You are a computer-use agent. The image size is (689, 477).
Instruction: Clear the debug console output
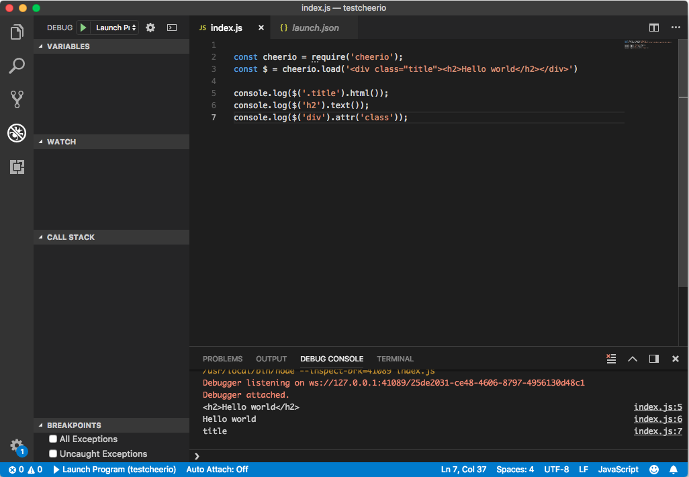pyautogui.click(x=611, y=359)
